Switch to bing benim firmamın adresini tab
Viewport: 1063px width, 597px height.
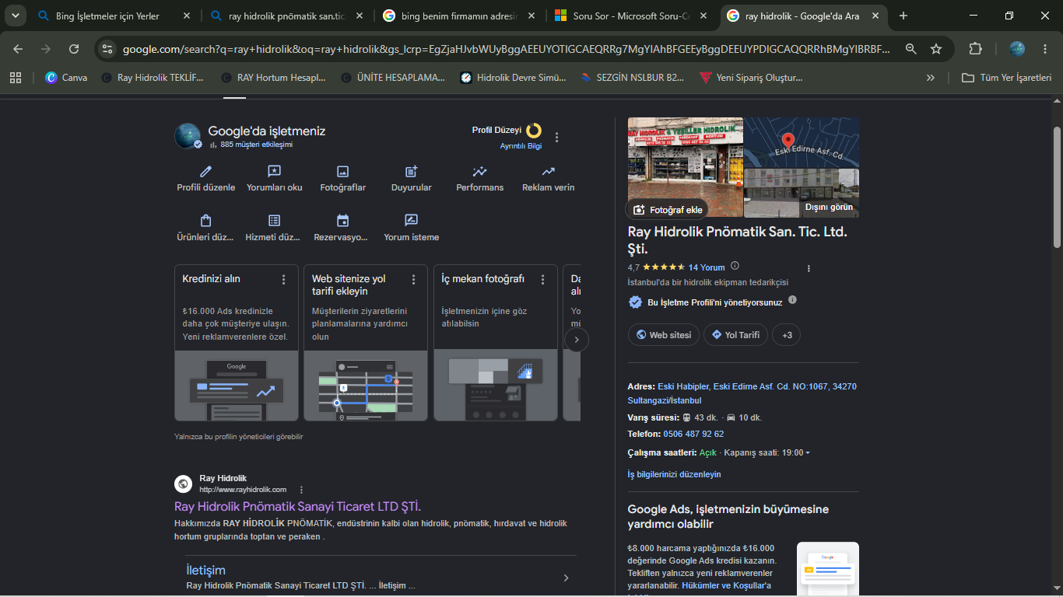tap(458, 16)
